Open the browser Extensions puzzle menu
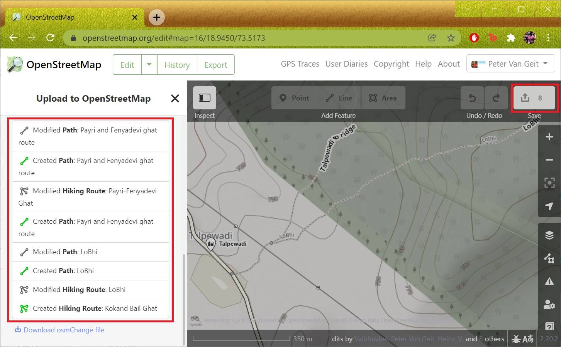The height and width of the screenshot is (347, 561). [x=511, y=38]
